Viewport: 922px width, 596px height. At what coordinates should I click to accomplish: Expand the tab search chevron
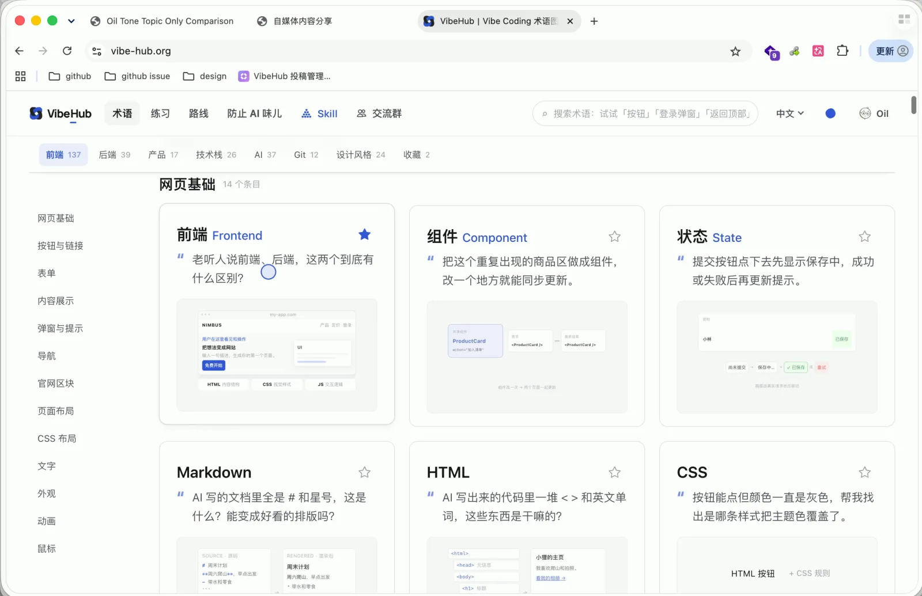[71, 21]
